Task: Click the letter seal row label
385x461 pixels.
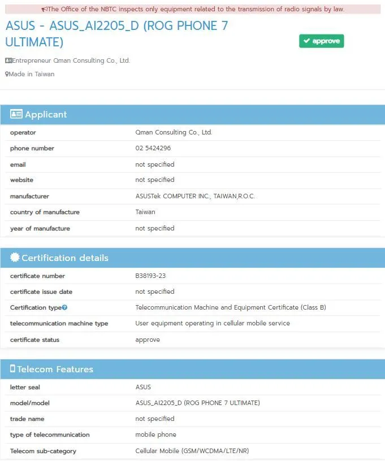Action: [25, 387]
